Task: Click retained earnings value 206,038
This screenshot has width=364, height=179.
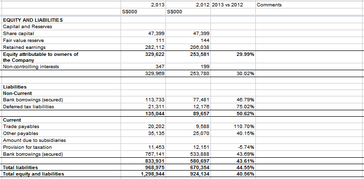Action: [188, 47]
